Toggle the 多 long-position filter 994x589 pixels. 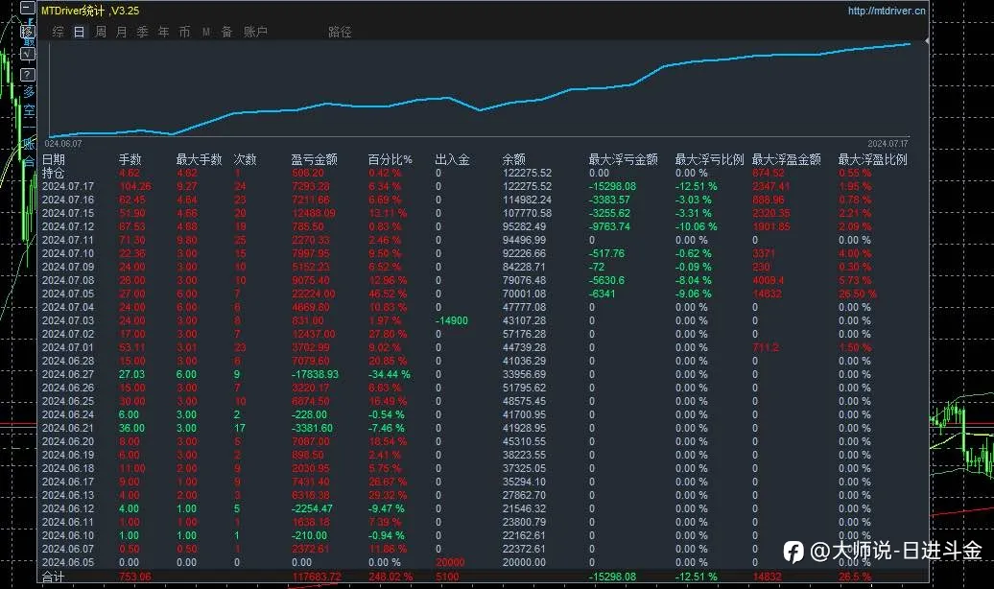tap(29, 92)
